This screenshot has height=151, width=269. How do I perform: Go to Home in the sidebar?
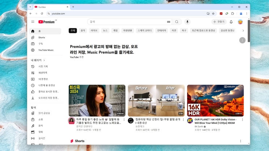pyautogui.click(x=45, y=31)
